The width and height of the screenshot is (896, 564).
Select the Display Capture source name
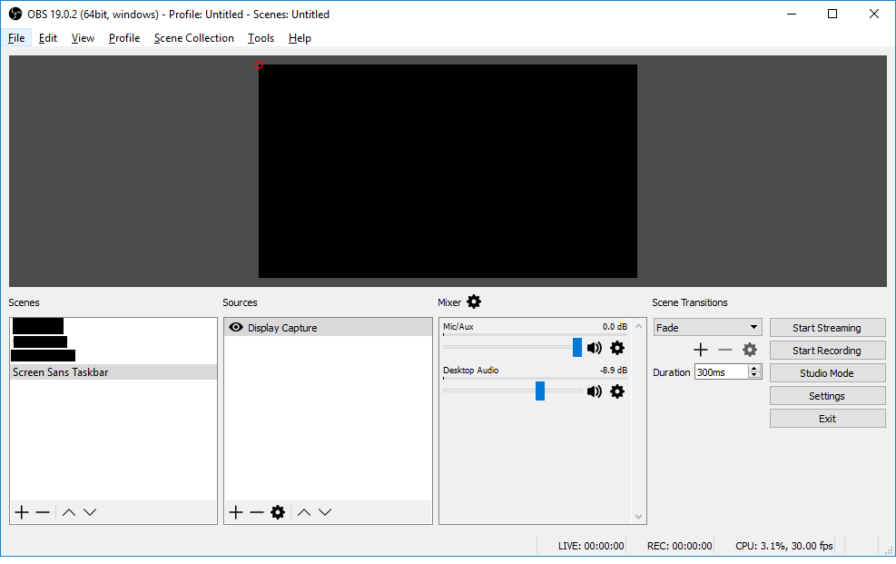pos(282,328)
